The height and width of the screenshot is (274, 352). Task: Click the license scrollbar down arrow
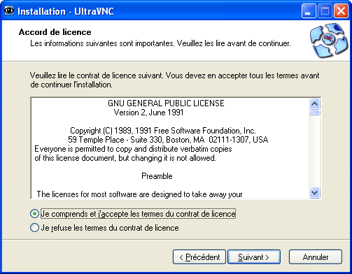tap(315, 193)
